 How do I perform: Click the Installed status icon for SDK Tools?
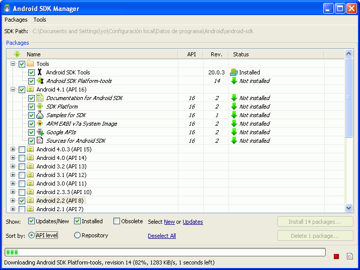coord(234,72)
